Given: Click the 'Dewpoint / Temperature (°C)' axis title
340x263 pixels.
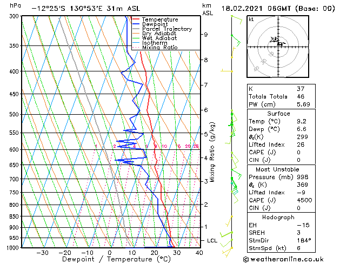Looking at the screenshot, I should 116,259.
